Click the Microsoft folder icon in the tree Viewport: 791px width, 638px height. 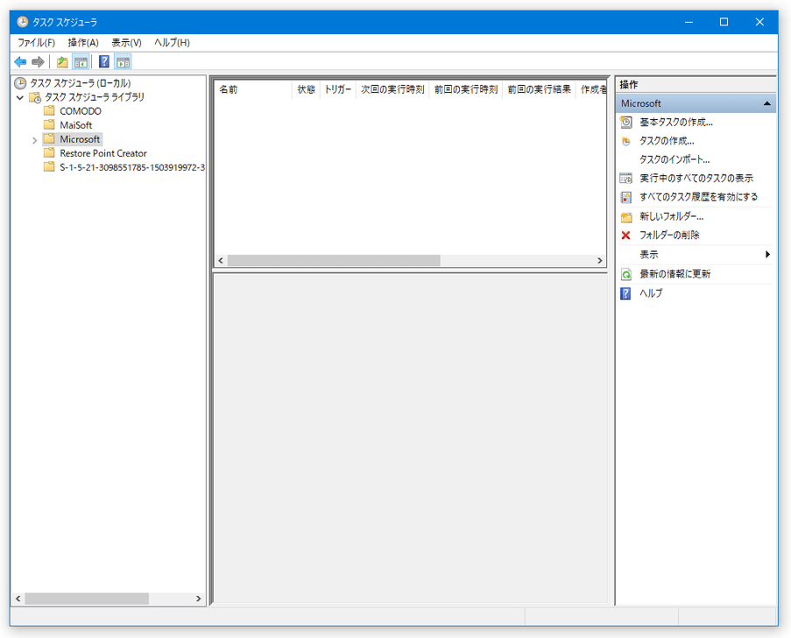click(x=49, y=139)
